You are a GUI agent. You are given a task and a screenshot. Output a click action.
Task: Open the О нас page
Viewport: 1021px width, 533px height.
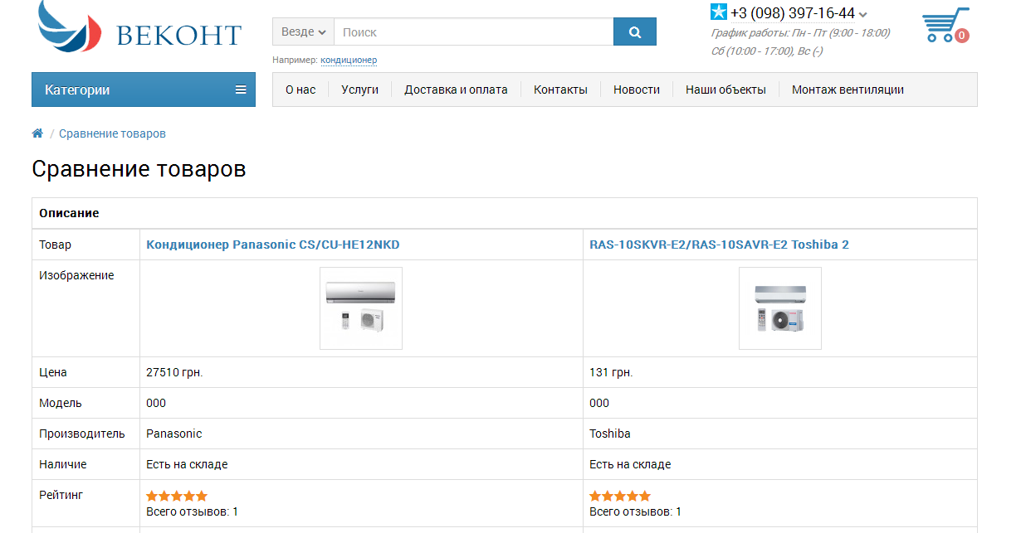click(300, 90)
